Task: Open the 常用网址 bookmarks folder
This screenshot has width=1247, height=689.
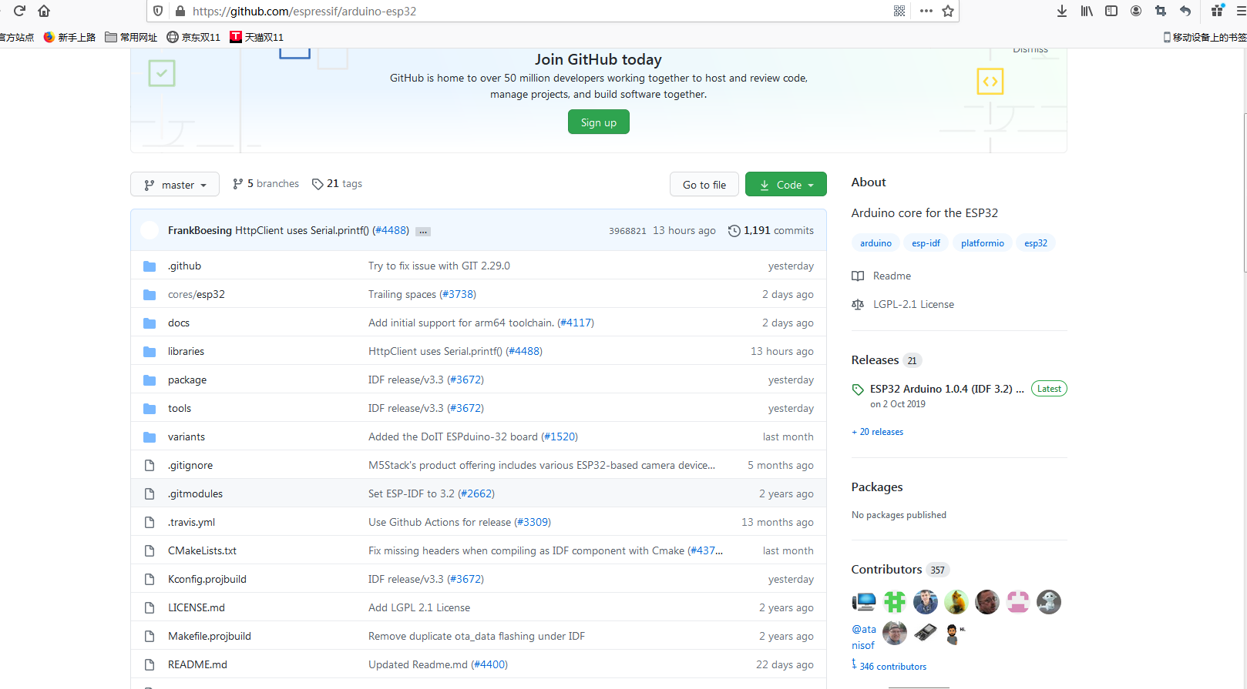Action: (131, 37)
